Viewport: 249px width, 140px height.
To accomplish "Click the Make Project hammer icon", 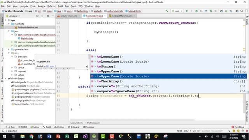I will coord(167,11).
